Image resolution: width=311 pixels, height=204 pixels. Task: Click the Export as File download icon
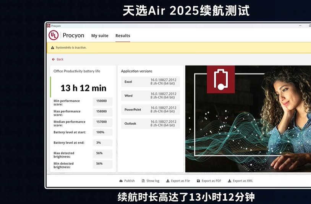pyautogui.click(x=168, y=181)
